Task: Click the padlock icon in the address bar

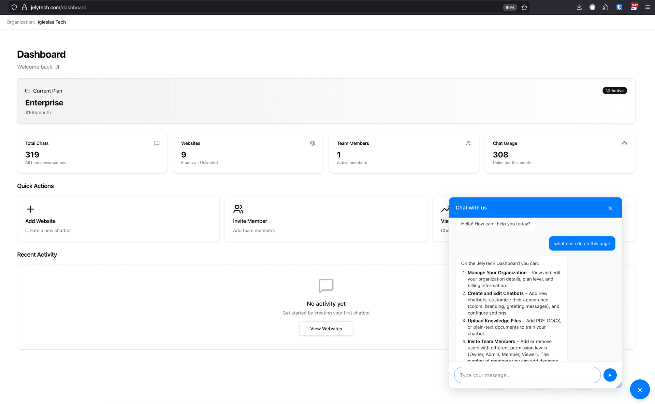Action: 24,7
